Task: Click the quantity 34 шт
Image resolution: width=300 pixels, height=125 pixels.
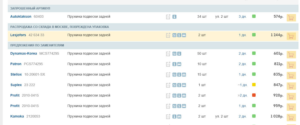Action: click(202, 16)
